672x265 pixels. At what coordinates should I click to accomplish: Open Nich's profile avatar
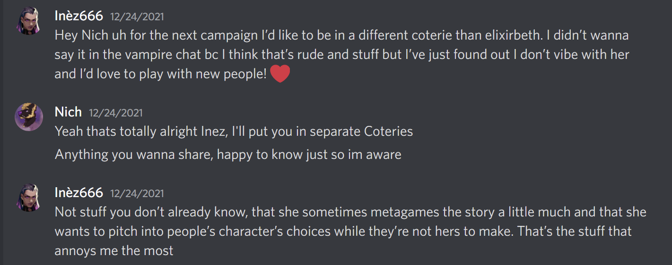click(29, 117)
